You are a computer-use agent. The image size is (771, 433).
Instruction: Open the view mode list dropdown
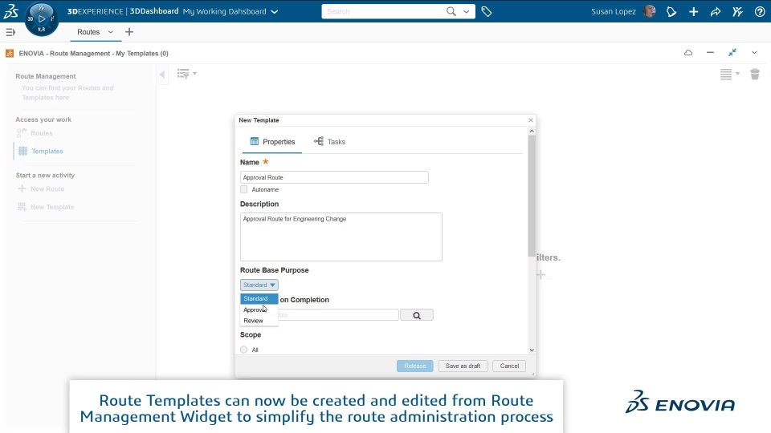pyautogui.click(x=730, y=74)
